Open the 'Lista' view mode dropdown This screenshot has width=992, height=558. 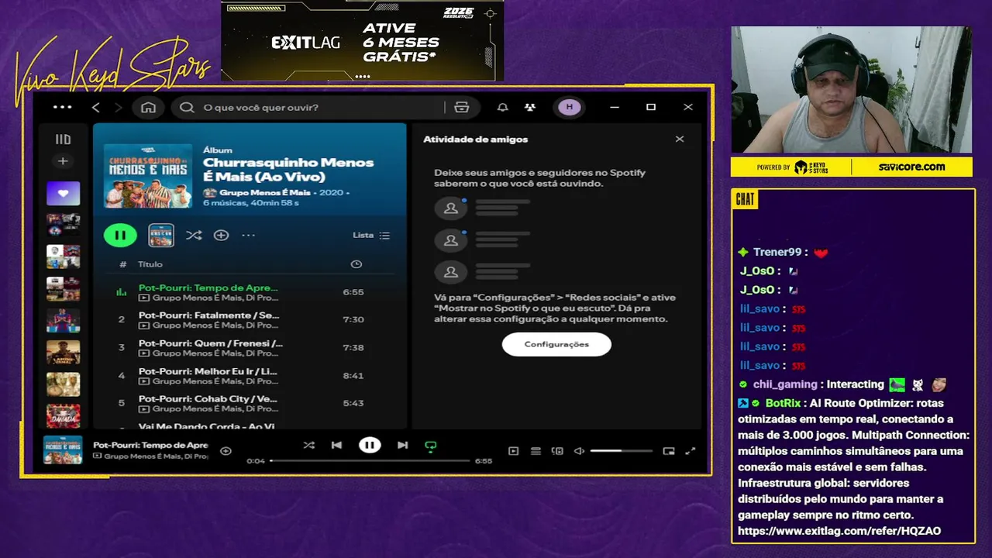371,235
